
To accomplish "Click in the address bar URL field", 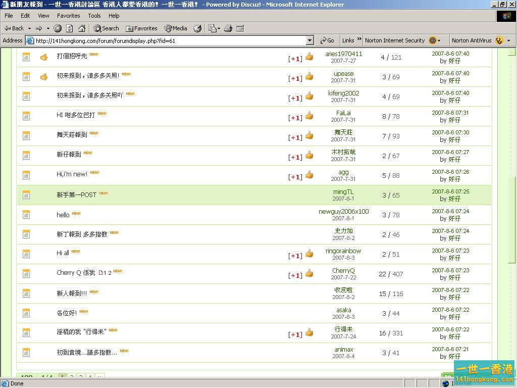I will click(167, 40).
